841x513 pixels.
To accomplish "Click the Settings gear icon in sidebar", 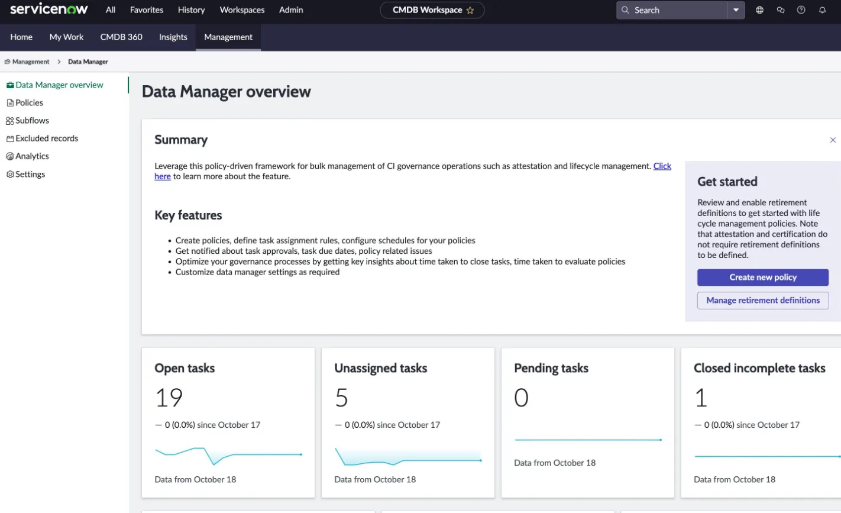I will 10,175.
